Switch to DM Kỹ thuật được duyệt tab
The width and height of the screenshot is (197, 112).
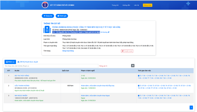click(x=28, y=62)
